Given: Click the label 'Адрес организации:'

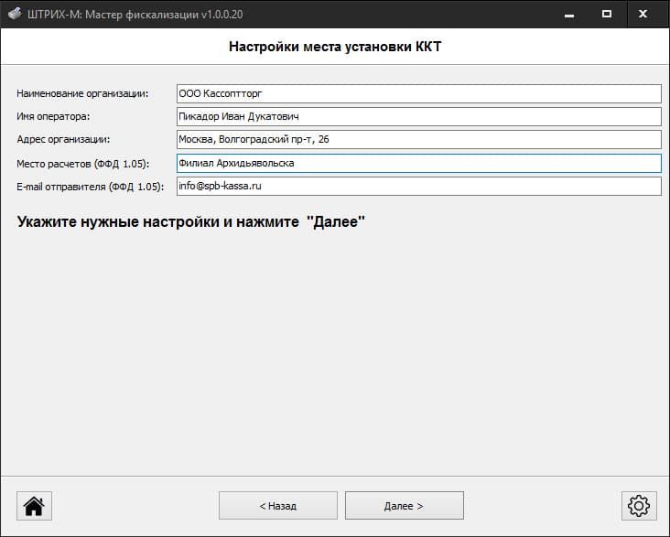Looking at the screenshot, I should point(63,139).
